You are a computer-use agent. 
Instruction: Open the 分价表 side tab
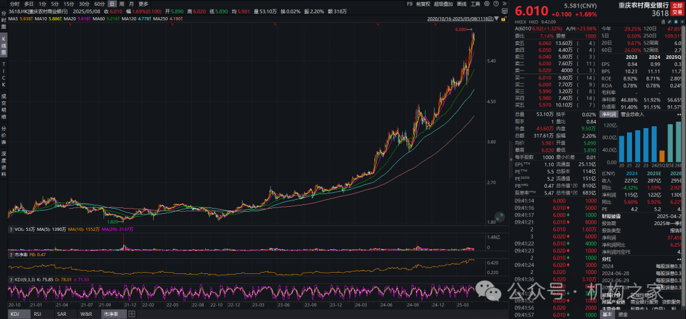click(x=4, y=136)
